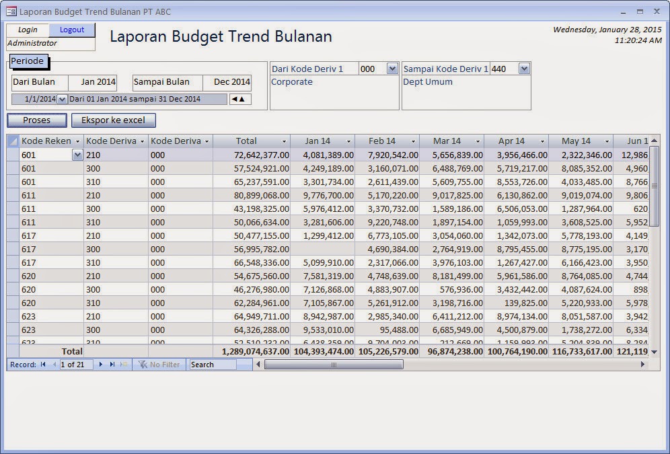Click the up arrow beside the period selector
Image resolution: width=670 pixels, height=454 pixels.
tap(242, 99)
